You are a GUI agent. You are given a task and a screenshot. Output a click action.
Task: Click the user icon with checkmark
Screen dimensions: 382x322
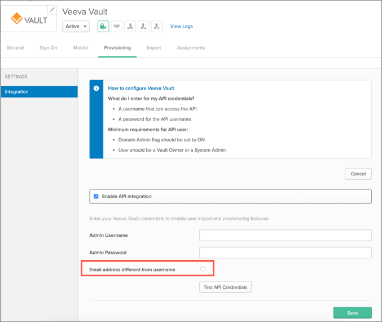[157, 26]
